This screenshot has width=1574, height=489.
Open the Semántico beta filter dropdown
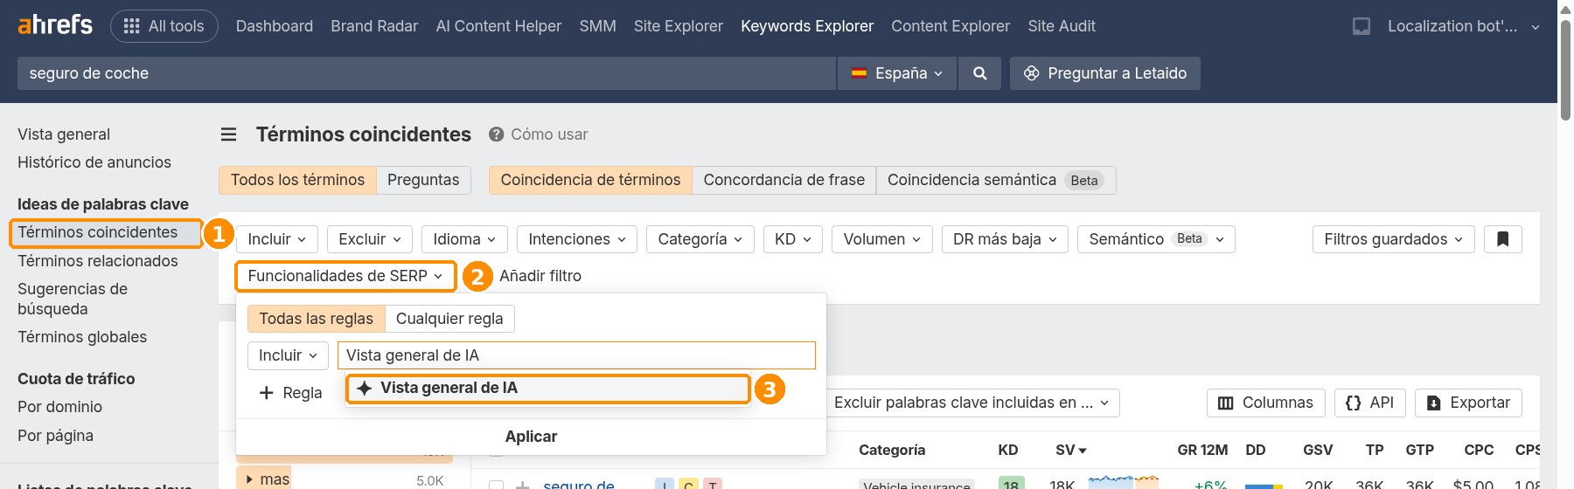pos(1156,239)
